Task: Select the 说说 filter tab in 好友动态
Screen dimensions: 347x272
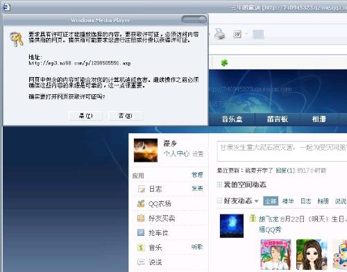Action: coord(341,201)
